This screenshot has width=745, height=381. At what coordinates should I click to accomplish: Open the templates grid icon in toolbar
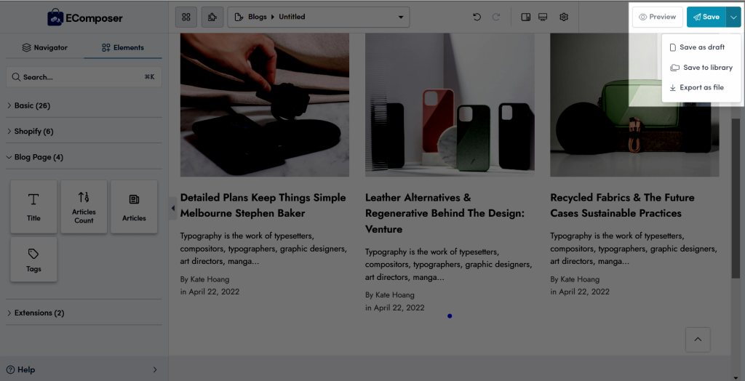pos(186,17)
